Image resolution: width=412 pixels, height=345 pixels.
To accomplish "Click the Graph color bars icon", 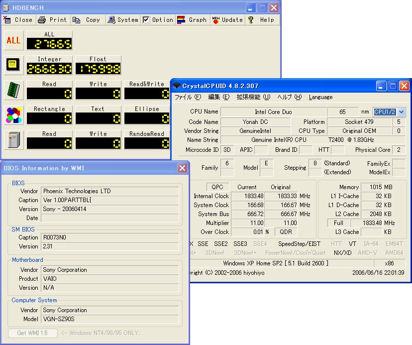I will pos(181,20).
